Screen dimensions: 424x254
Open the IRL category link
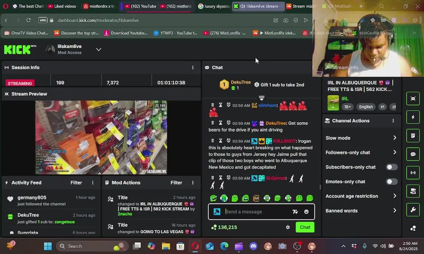345,99
